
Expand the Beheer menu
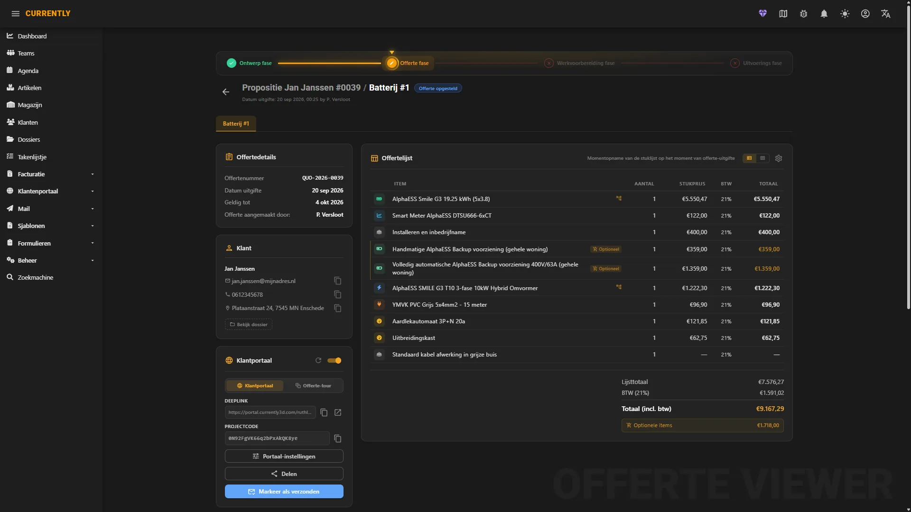tap(51, 260)
